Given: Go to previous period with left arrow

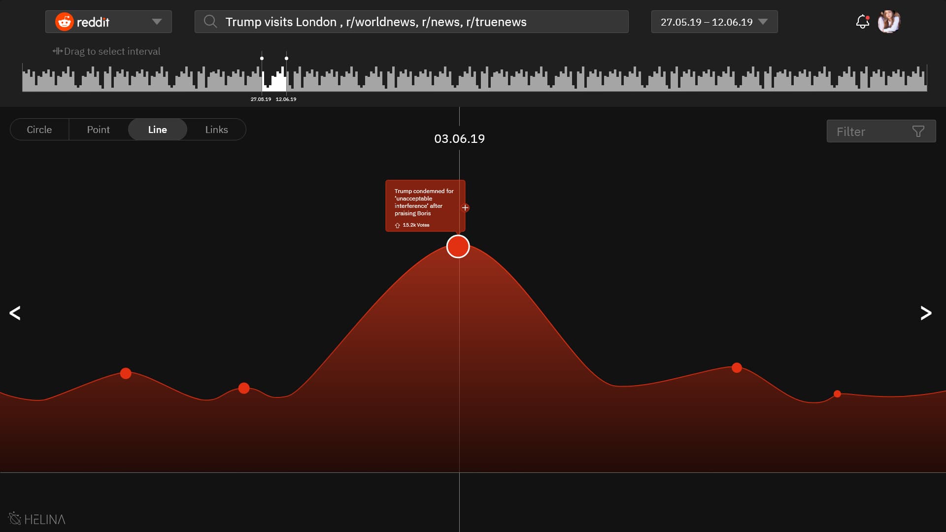Looking at the screenshot, I should [x=15, y=313].
